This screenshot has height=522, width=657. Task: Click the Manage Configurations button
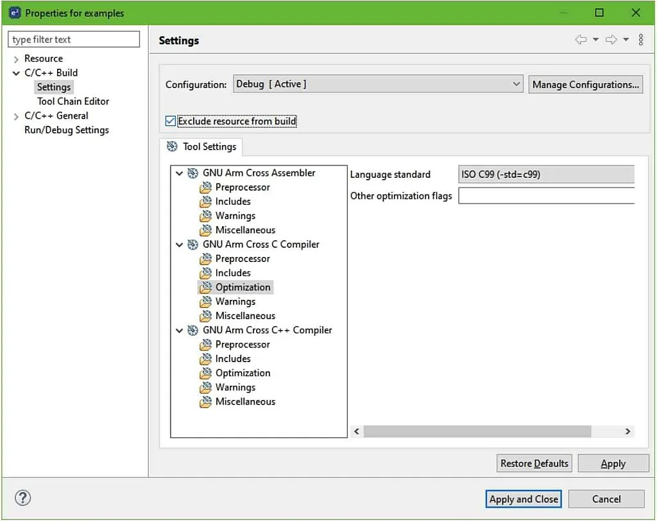tap(585, 83)
